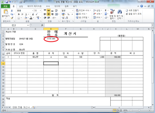Apply cell borders icon
Viewport: 155px width, 113px height.
coord(19,18)
